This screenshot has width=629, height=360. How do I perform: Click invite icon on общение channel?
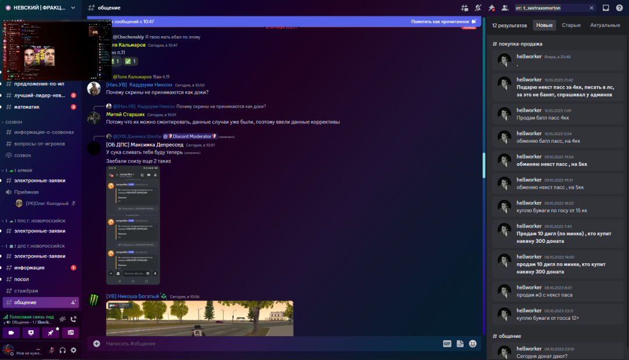[73, 302]
